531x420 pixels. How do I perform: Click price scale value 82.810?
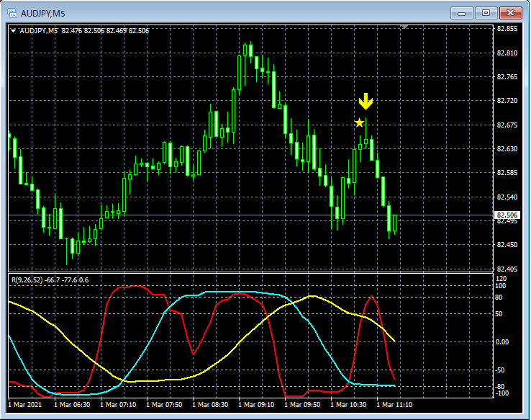coord(507,53)
